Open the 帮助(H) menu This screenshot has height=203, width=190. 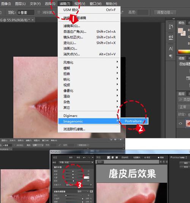(111, 4)
